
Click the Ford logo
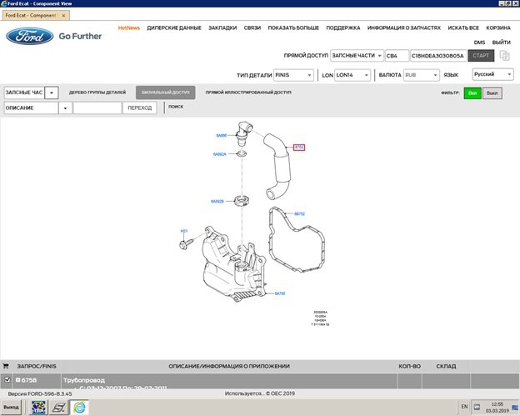click(29, 37)
